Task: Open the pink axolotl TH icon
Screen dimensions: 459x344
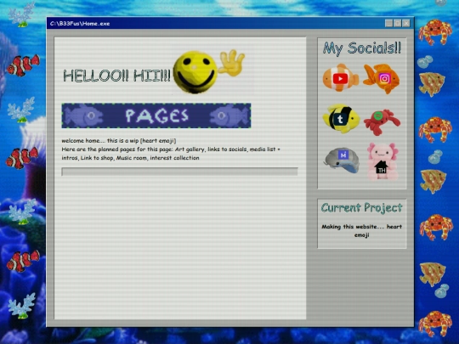Action: (382, 161)
